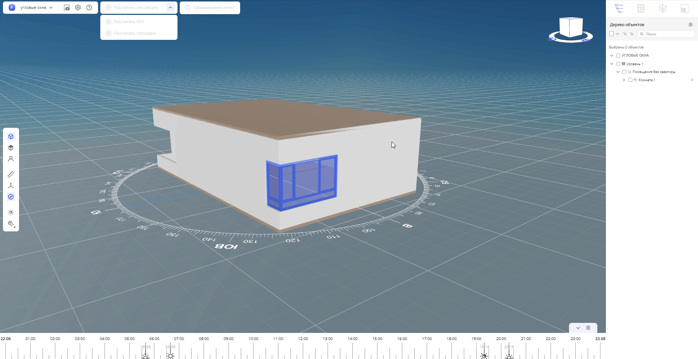The height and width of the screenshot is (359, 698).
Task: Click the 05:39 sunrise marker
Action: click(145, 351)
